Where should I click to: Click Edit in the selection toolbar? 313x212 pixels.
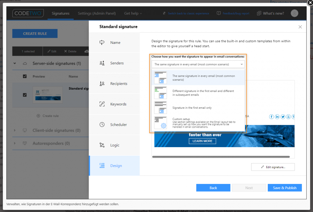52,51
